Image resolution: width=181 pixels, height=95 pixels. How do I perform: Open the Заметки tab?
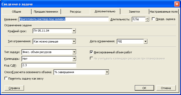pyautogui.click(x=134, y=12)
